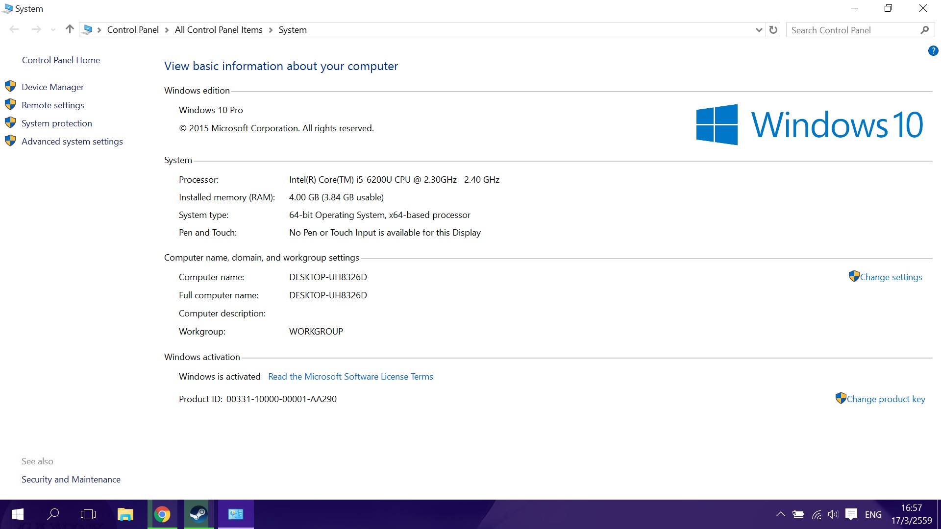Open Google Chrome from the taskbar
The height and width of the screenshot is (529, 941).
click(162, 514)
